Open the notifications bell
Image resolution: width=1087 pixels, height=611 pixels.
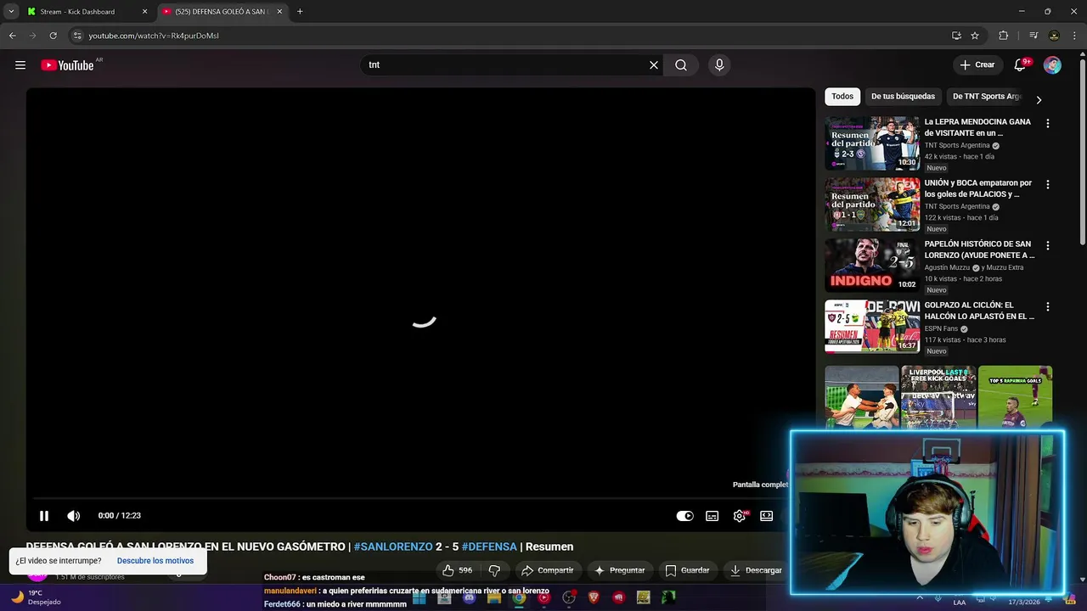click(x=1021, y=65)
